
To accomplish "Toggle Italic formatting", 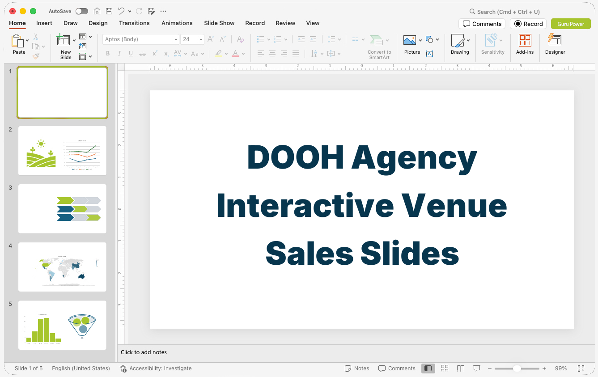I will point(119,54).
